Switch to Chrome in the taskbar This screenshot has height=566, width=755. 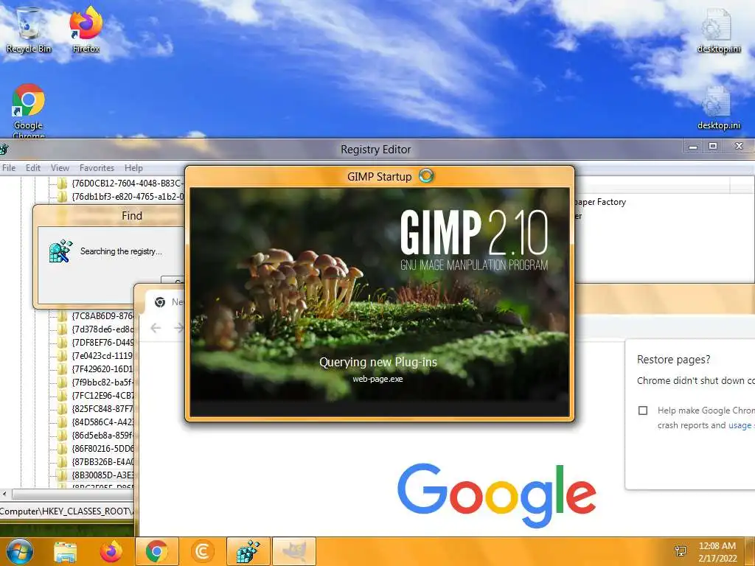(x=157, y=551)
